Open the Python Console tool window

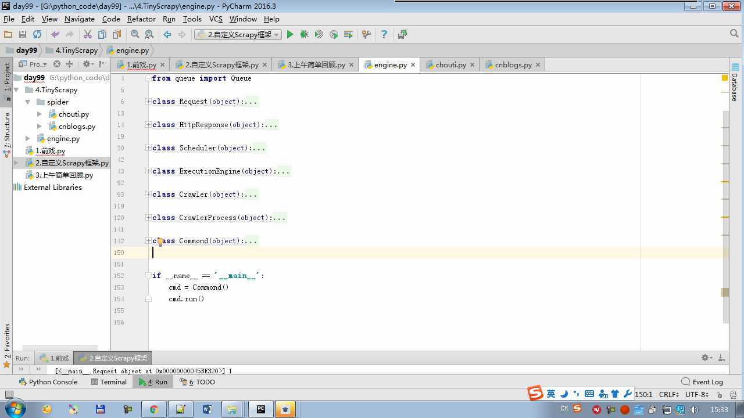(x=48, y=382)
